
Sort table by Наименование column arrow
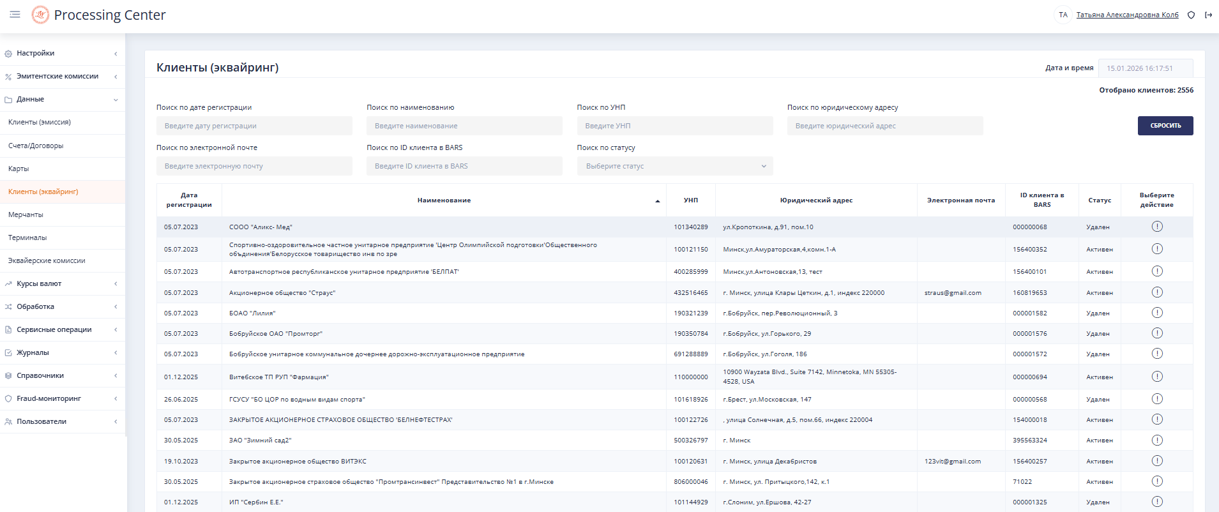tap(657, 201)
